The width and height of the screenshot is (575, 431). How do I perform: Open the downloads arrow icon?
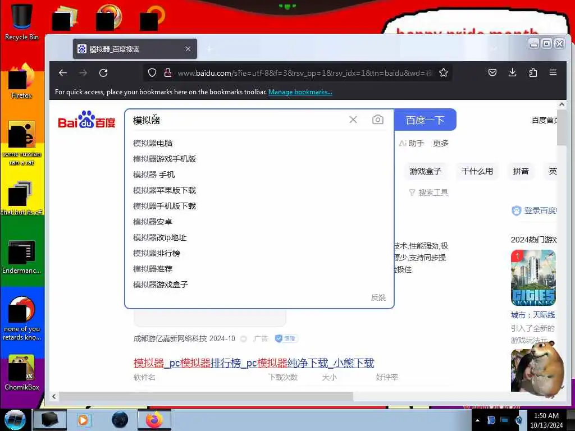pyautogui.click(x=513, y=72)
